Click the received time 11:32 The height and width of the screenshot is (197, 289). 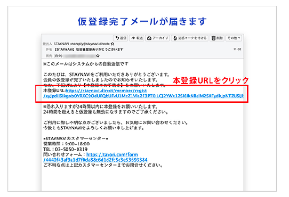point(237,49)
